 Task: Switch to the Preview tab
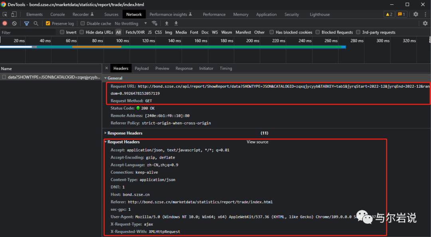point(162,68)
